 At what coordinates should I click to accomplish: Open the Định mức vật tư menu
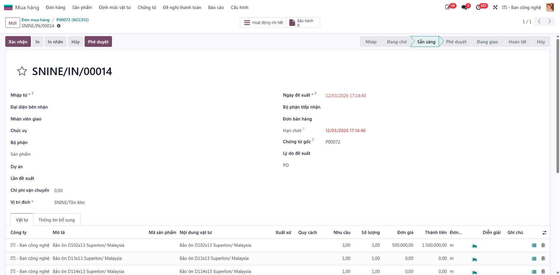pos(115,7)
